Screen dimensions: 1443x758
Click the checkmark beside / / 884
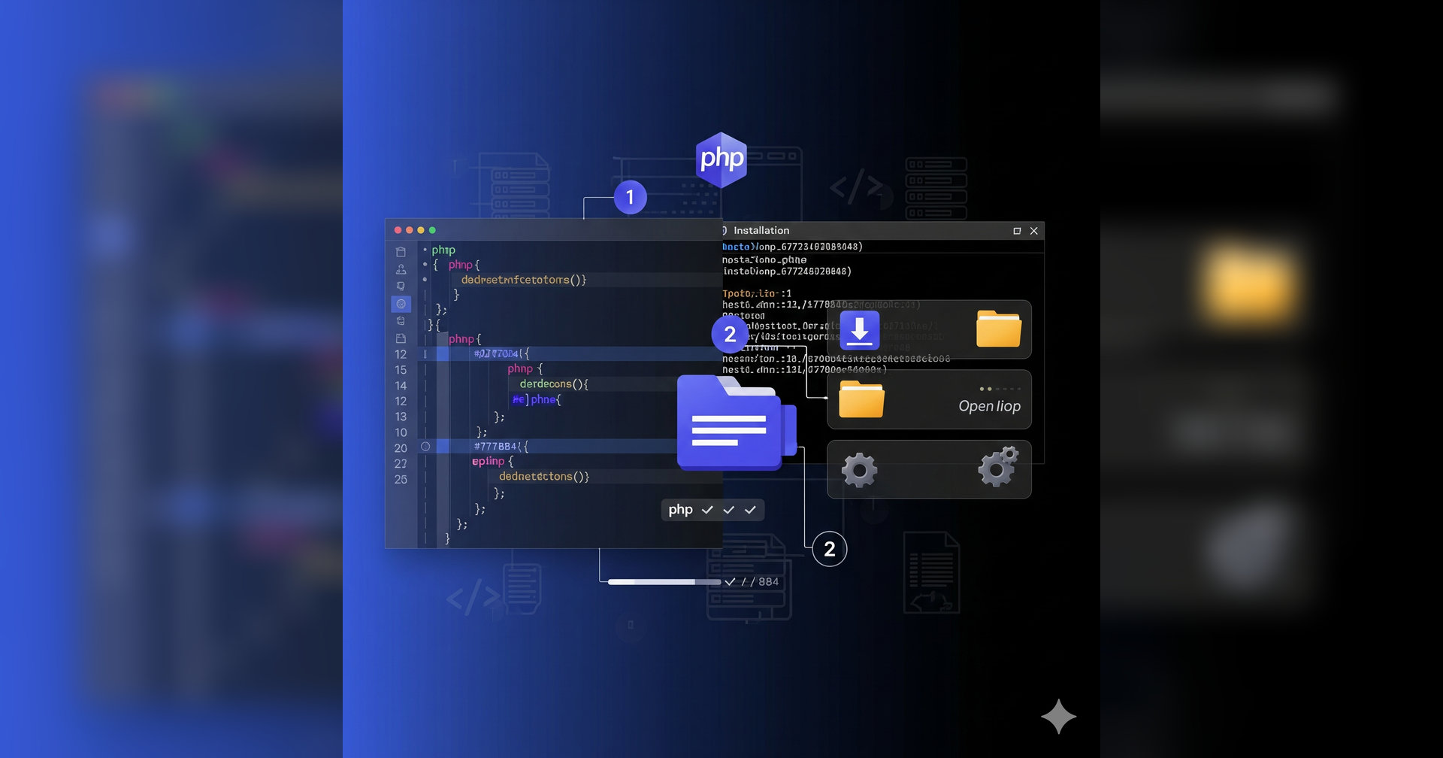(730, 582)
